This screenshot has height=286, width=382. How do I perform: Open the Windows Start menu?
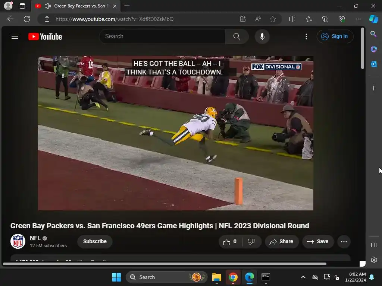pos(116,277)
